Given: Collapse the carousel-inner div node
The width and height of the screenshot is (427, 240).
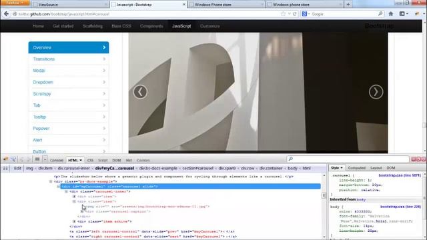Looking at the screenshot, I should coord(66,191).
